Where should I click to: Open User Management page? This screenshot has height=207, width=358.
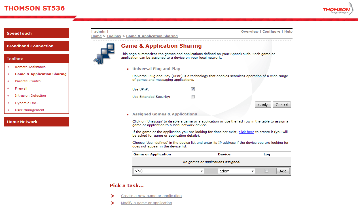pos(29,110)
